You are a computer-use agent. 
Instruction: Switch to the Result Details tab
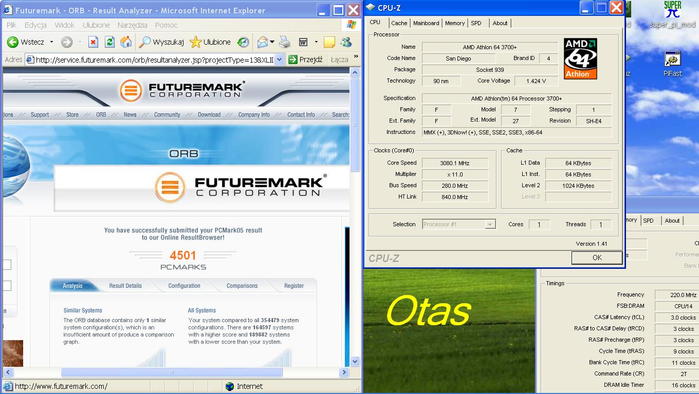[x=125, y=286]
